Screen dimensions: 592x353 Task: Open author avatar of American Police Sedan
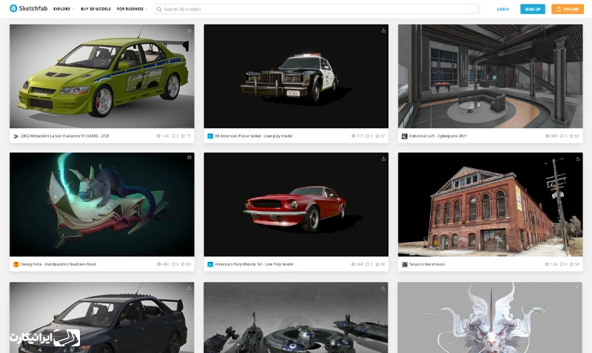pos(210,136)
